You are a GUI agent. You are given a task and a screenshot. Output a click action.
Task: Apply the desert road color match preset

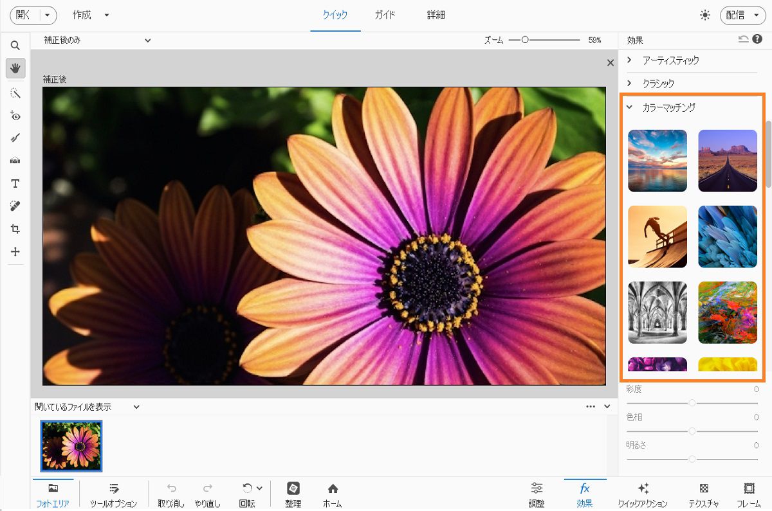point(728,161)
